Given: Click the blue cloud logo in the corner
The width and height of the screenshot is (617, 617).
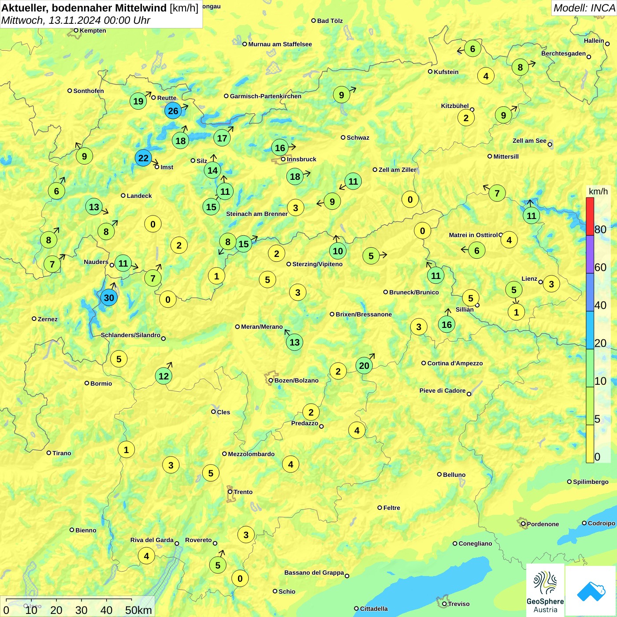Looking at the screenshot, I should click(591, 591).
